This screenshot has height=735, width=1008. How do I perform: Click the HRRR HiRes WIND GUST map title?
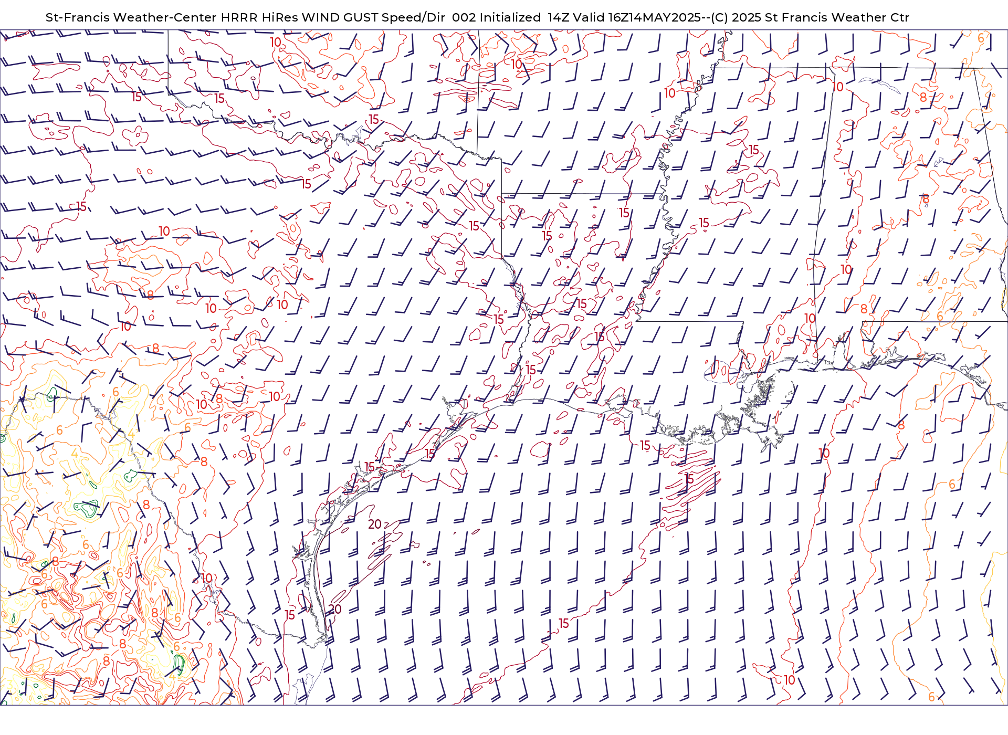pyautogui.click(x=477, y=17)
